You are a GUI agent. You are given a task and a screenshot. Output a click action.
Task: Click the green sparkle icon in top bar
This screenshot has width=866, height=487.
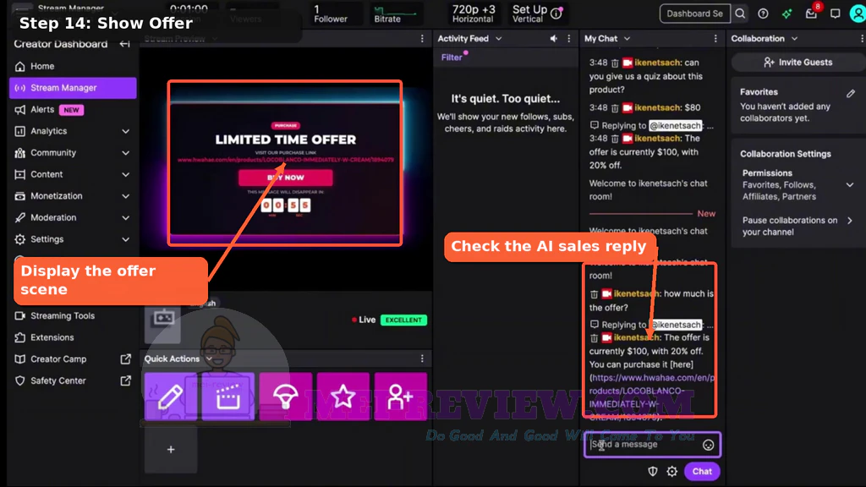click(787, 14)
